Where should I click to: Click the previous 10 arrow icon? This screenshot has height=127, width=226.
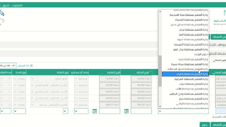point(31,66)
